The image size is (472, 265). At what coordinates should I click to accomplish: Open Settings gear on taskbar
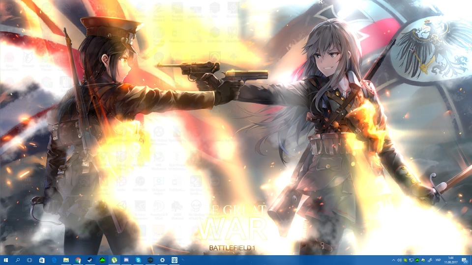(x=162, y=260)
